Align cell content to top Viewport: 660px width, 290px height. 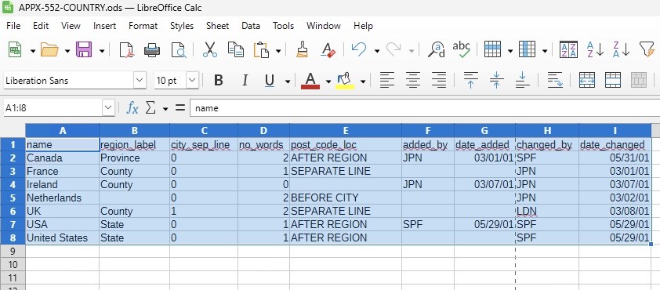click(x=470, y=81)
